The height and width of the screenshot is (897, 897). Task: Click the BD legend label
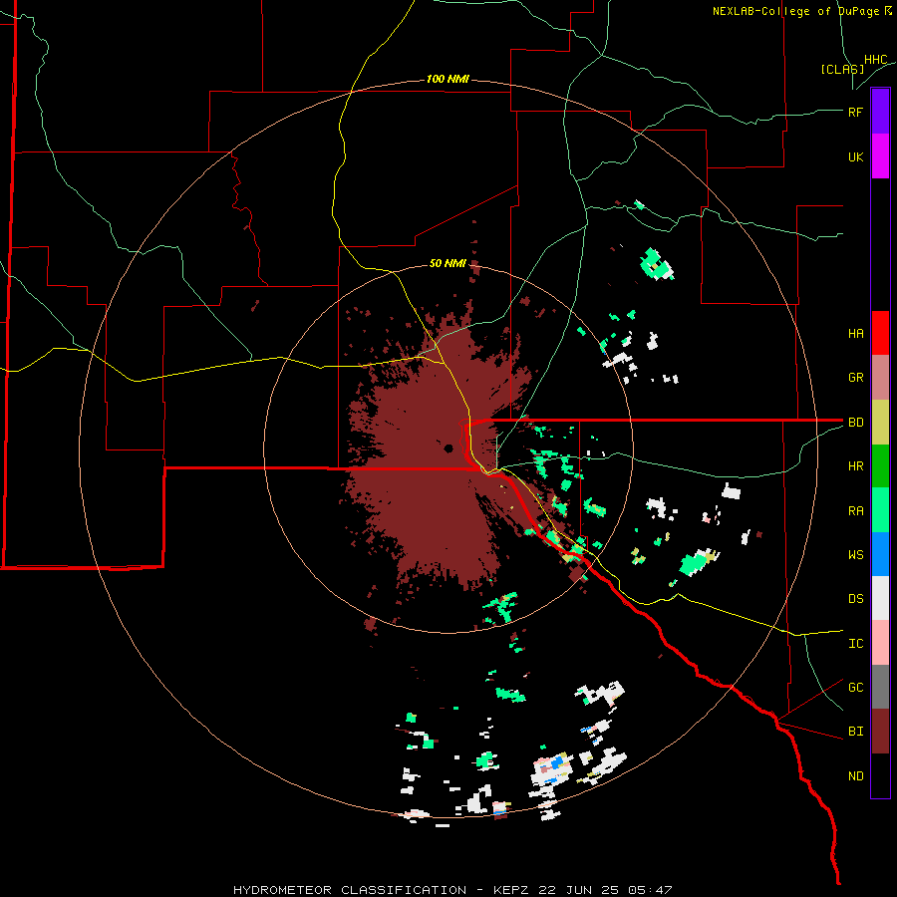[x=855, y=423]
